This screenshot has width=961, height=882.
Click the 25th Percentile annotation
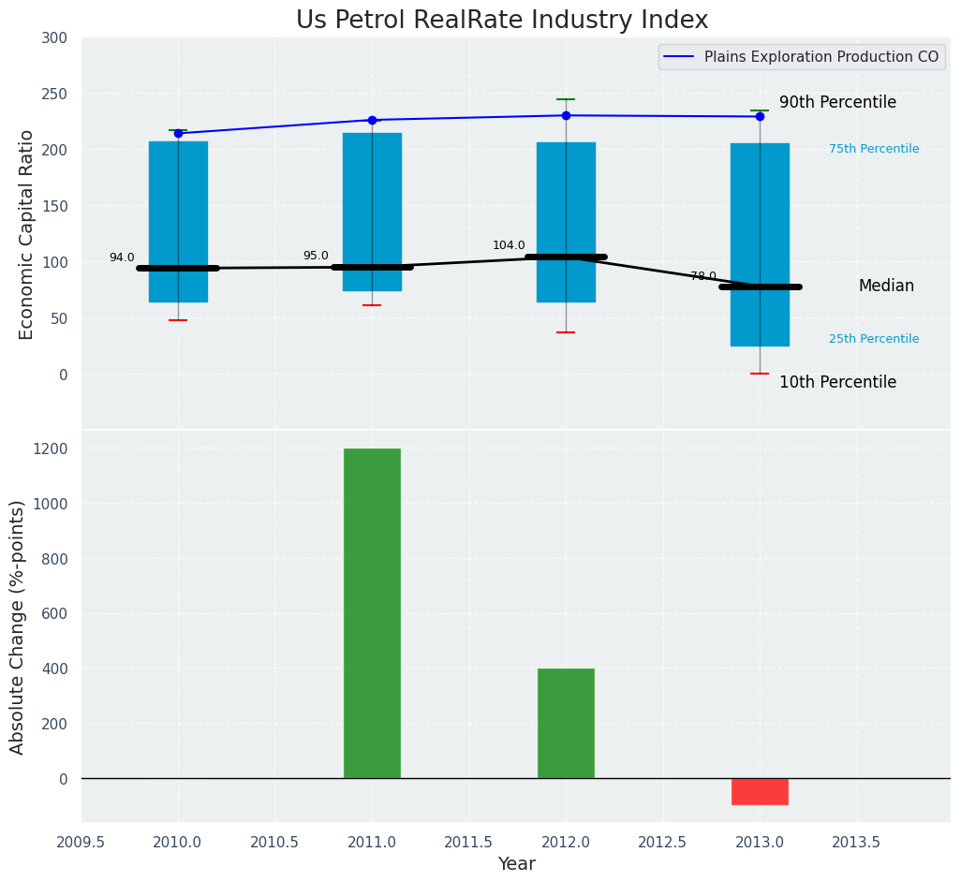point(873,340)
